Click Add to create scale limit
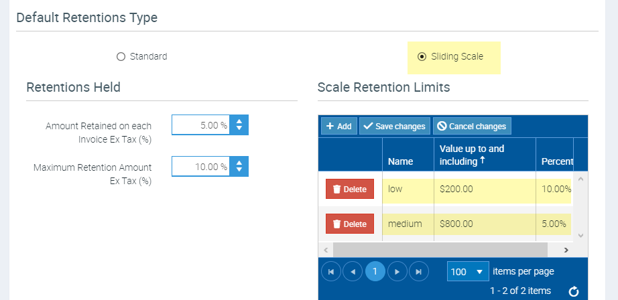Viewport: 618px width, 300px height. tap(338, 126)
